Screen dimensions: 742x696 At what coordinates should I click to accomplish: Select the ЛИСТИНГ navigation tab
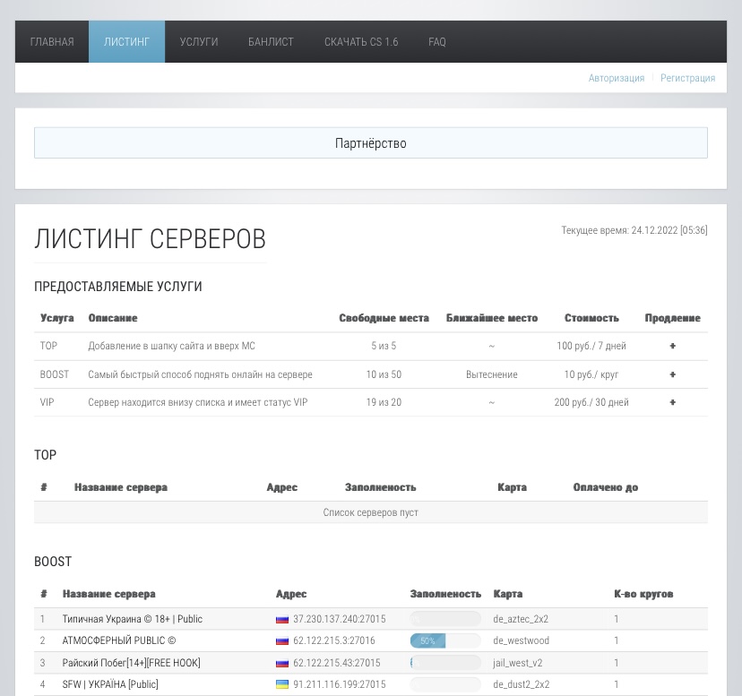pyautogui.click(x=126, y=42)
